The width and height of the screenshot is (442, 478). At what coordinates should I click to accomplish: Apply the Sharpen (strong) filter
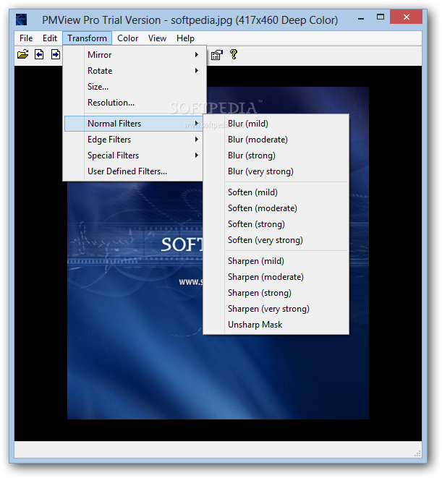click(276, 293)
